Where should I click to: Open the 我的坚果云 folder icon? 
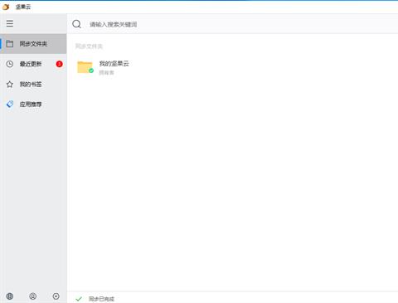click(85, 67)
